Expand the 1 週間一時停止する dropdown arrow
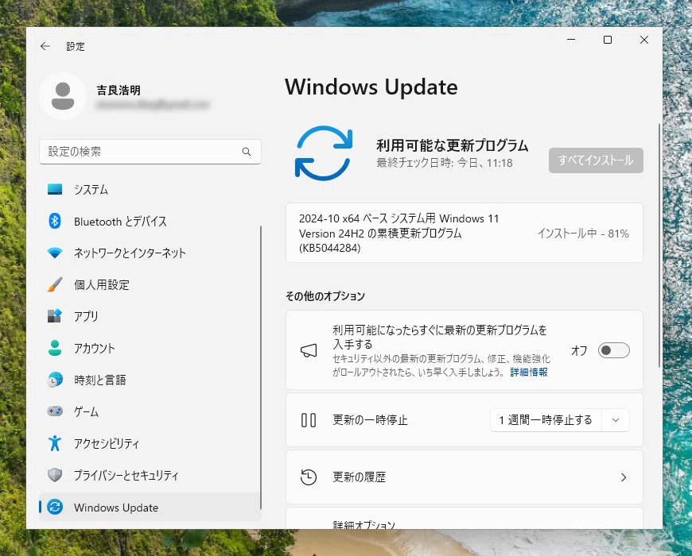This screenshot has height=556, width=692. [616, 420]
